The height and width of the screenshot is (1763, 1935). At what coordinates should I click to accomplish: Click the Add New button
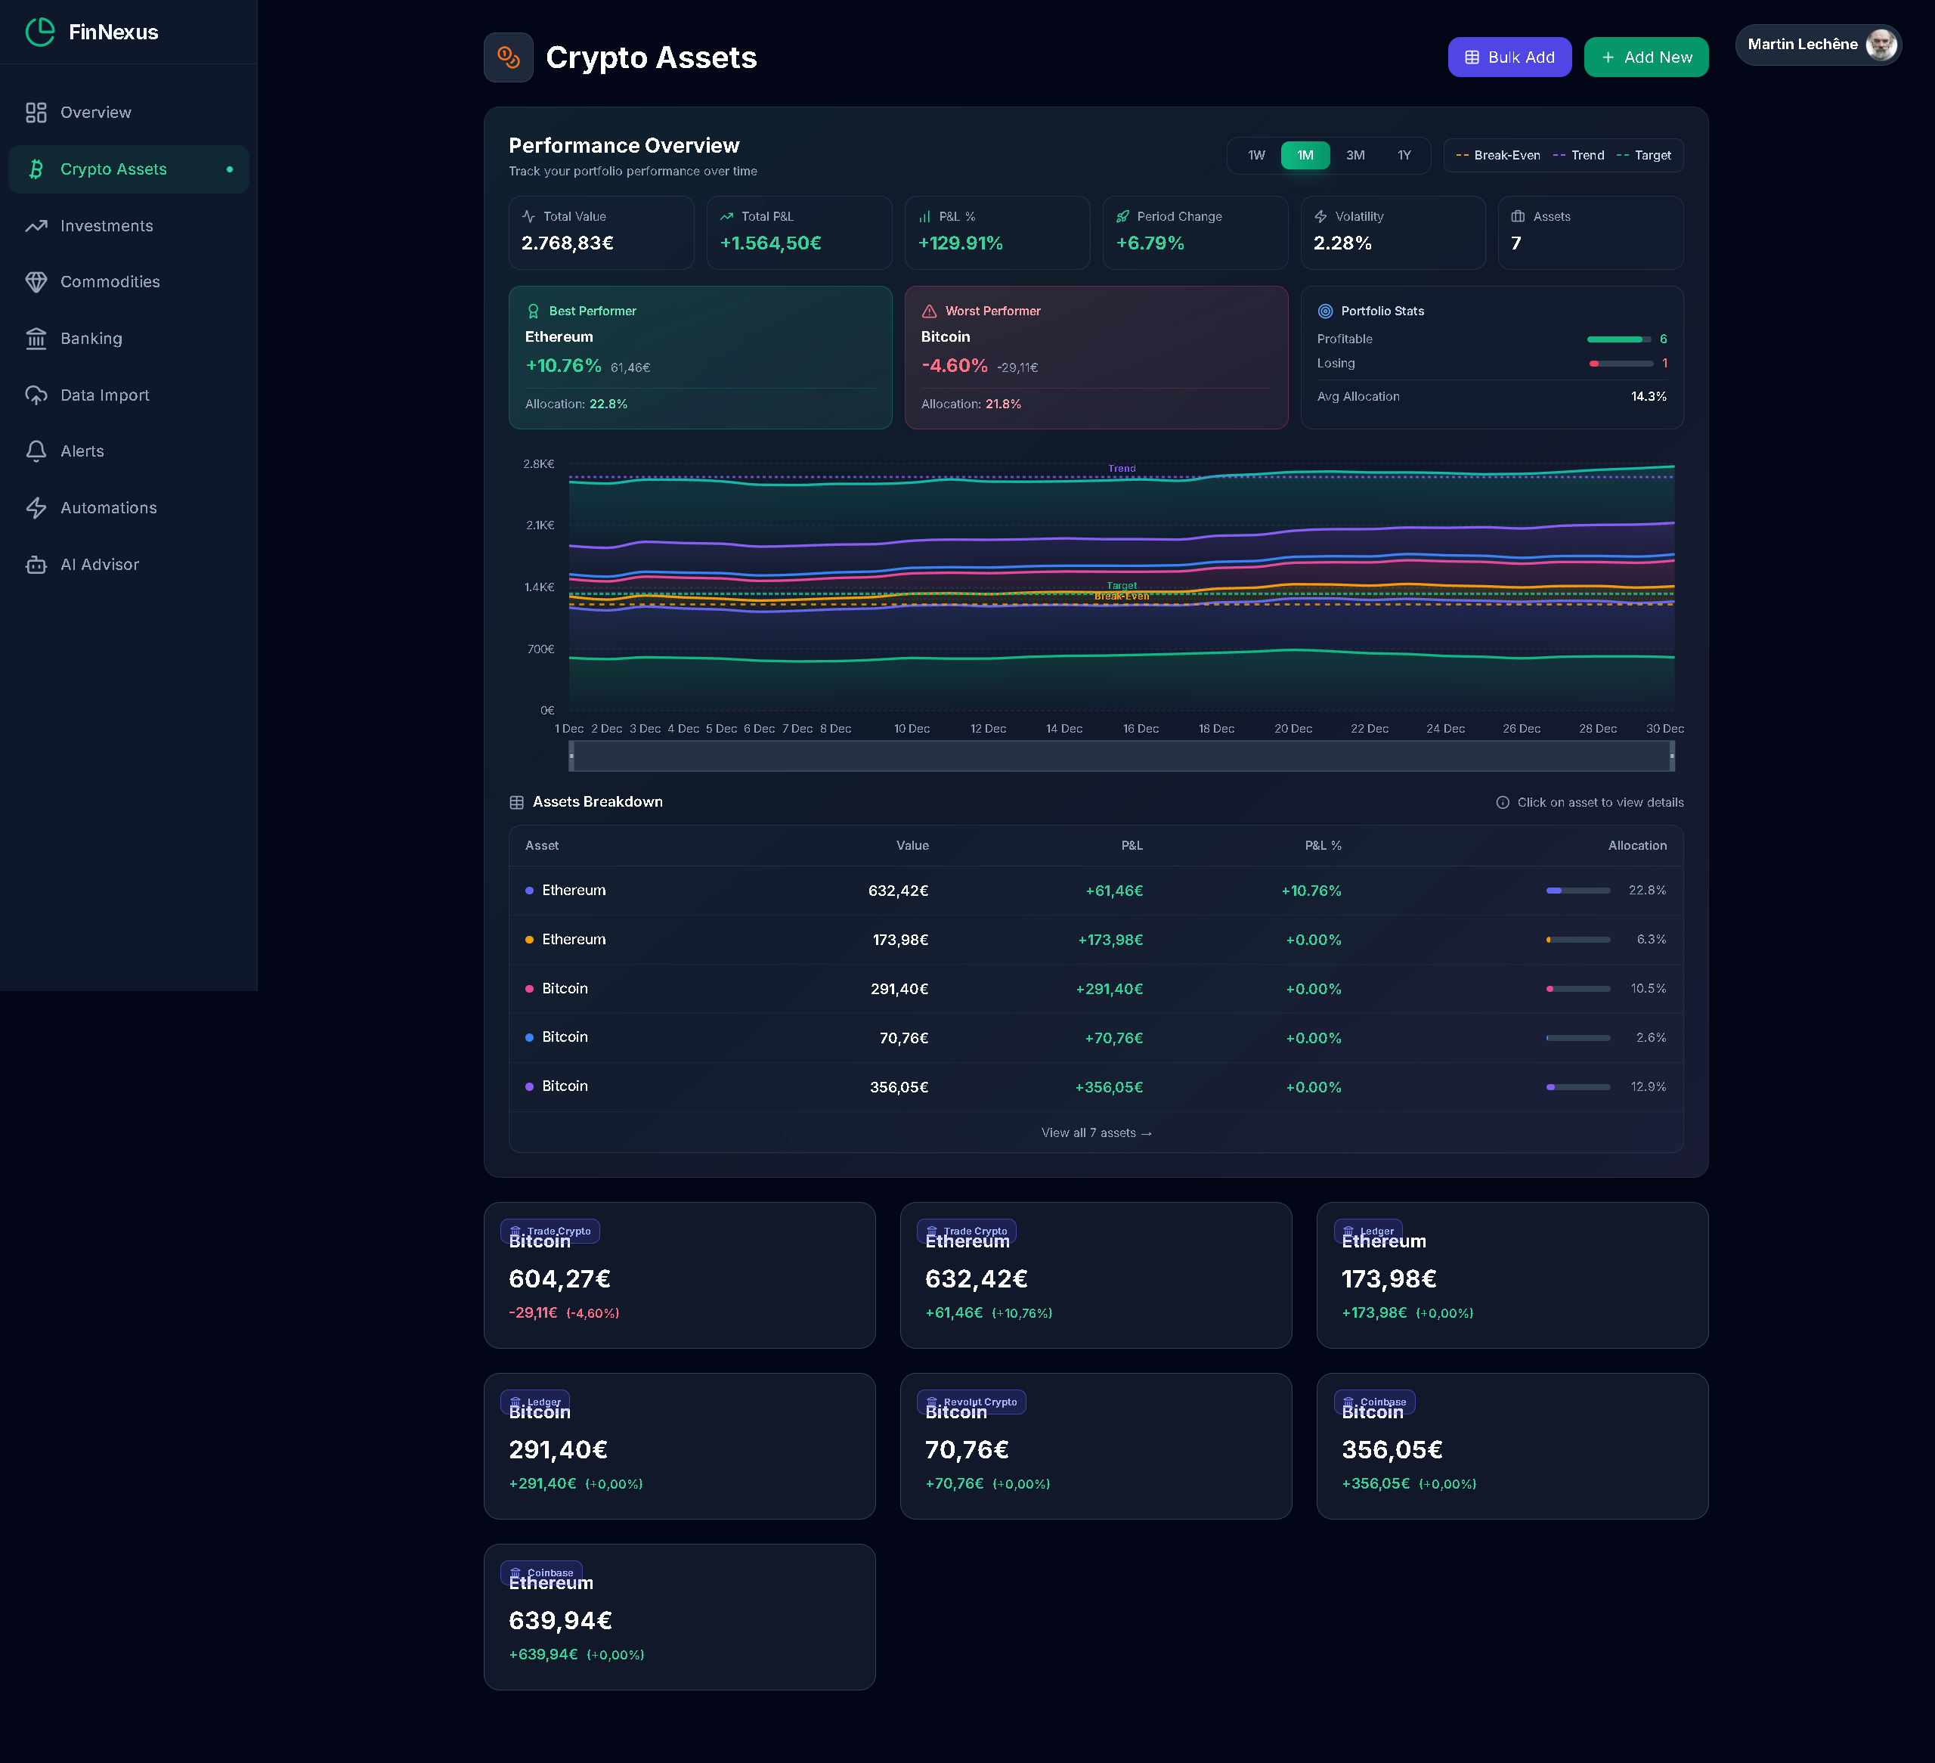[1646, 57]
